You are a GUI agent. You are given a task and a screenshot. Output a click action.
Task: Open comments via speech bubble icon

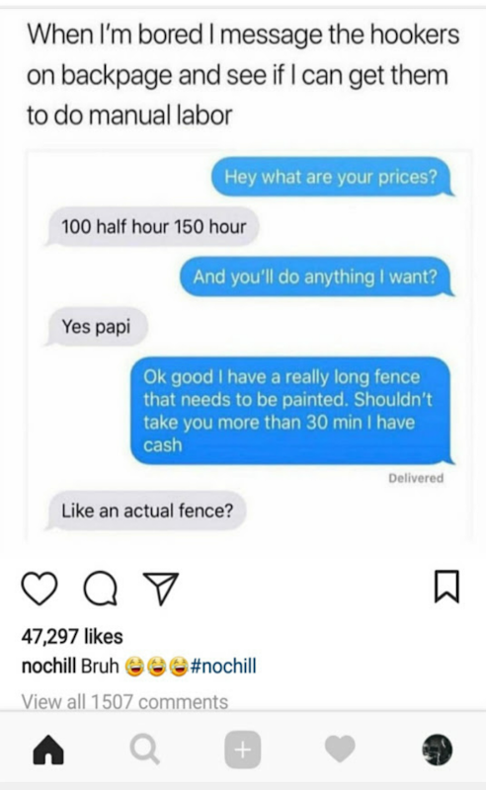point(101,589)
